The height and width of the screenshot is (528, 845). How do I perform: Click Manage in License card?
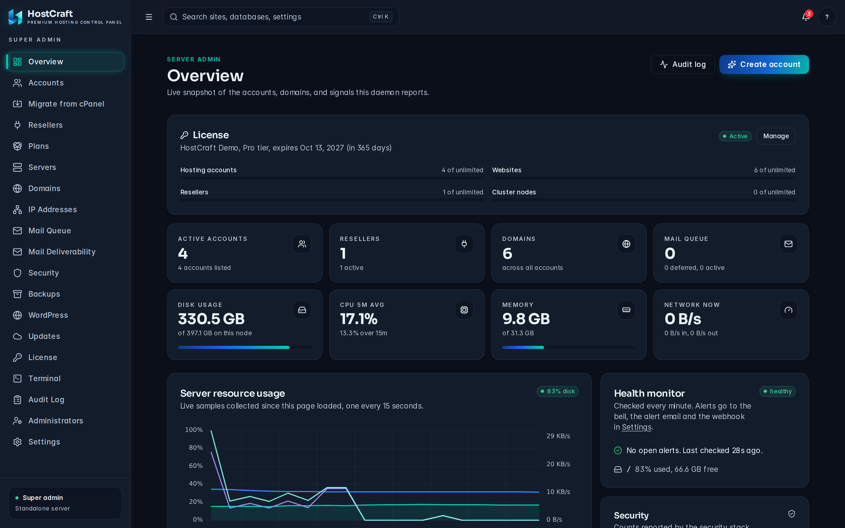coord(776,136)
